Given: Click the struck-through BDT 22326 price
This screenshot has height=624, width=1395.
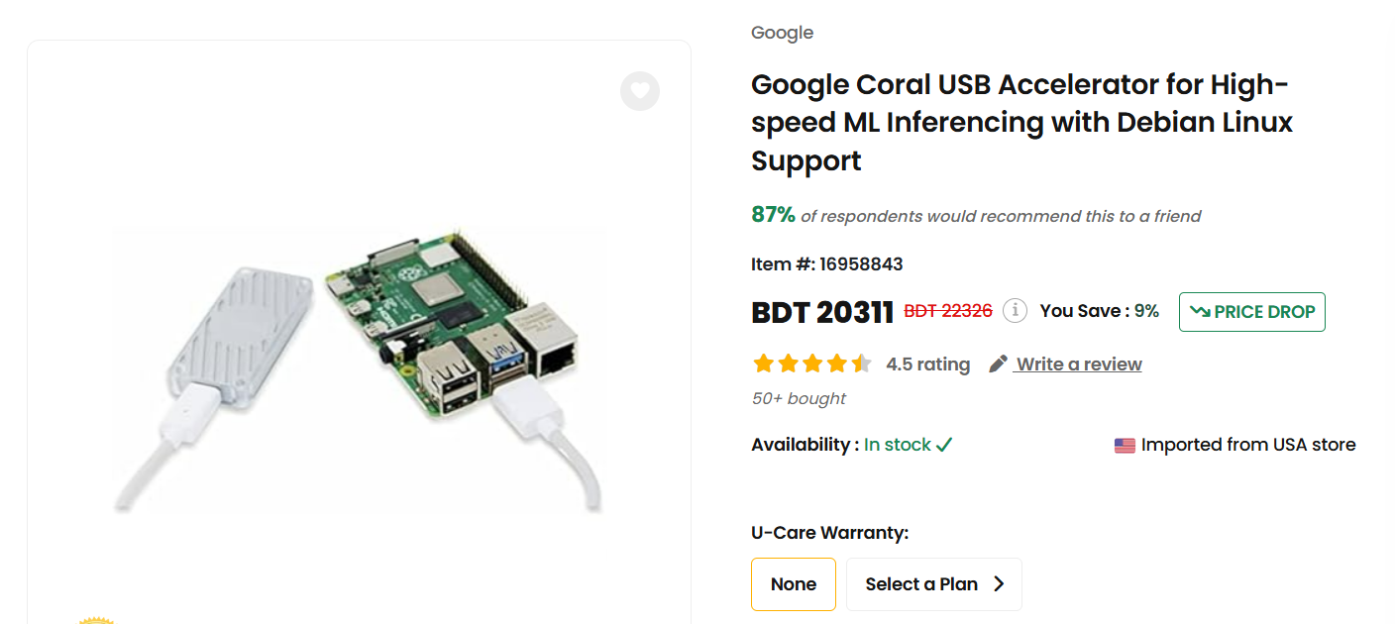Looking at the screenshot, I should (948, 311).
